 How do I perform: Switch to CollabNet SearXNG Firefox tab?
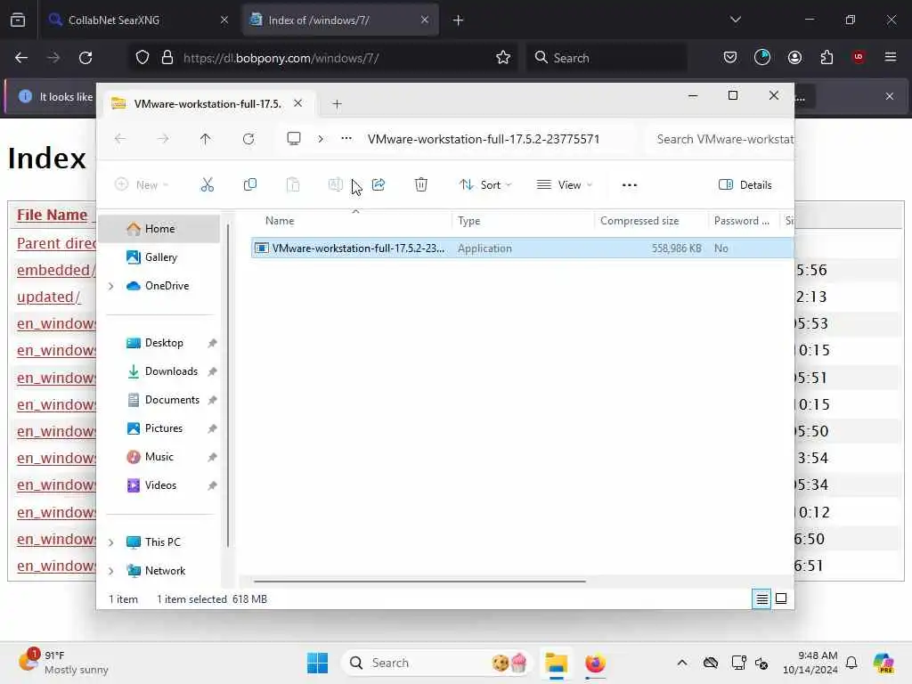coord(138,20)
